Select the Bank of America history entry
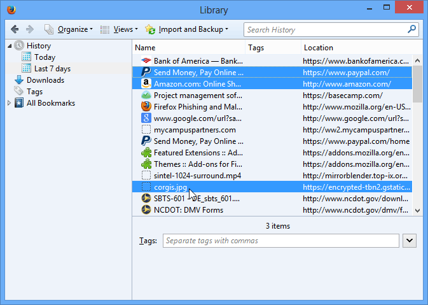Viewport: 428px width, 305px height. (x=272, y=60)
